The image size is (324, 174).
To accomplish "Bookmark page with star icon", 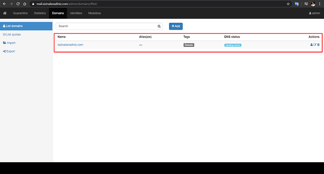I will (x=288, y=4).
